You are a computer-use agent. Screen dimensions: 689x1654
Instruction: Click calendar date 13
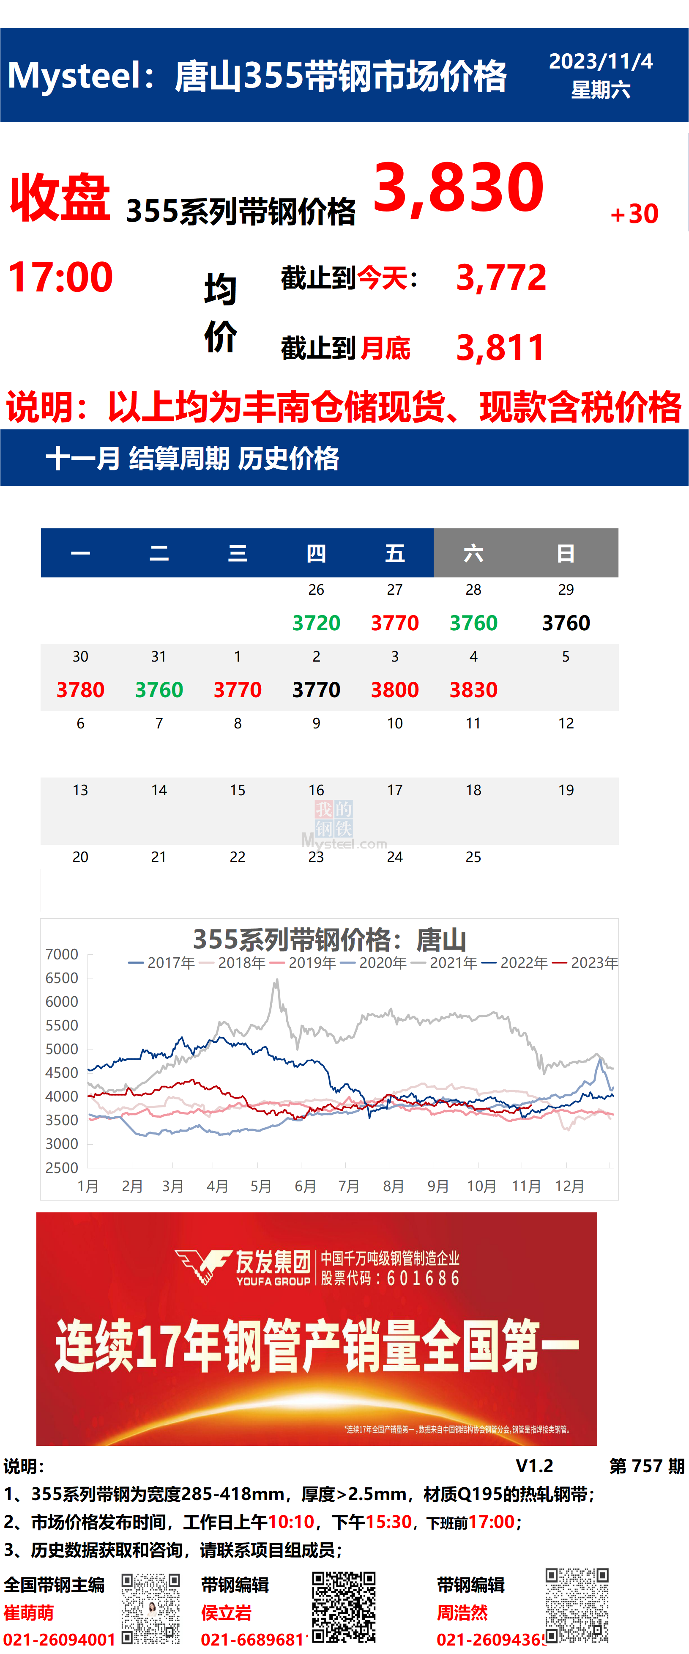click(80, 790)
